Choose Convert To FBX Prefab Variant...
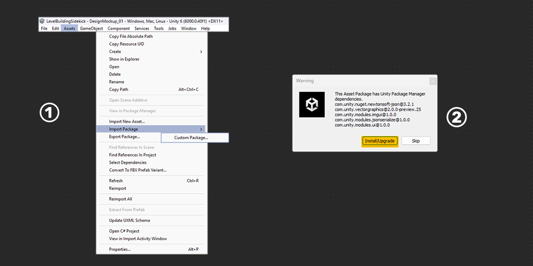This screenshot has height=266, width=533. tap(151, 170)
